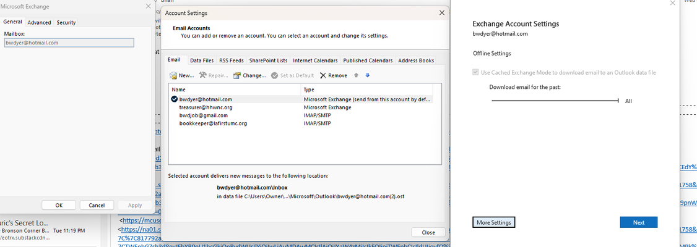Move account down with blue arrow
The height and width of the screenshot is (247, 697).
(x=367, y=75)
